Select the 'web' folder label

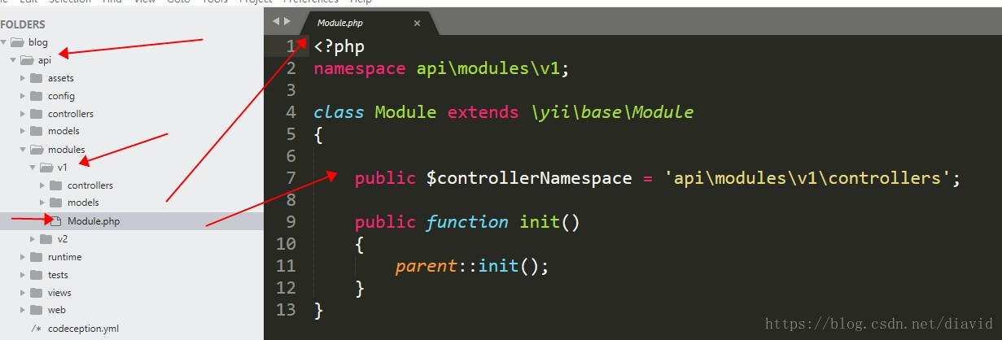56,310
